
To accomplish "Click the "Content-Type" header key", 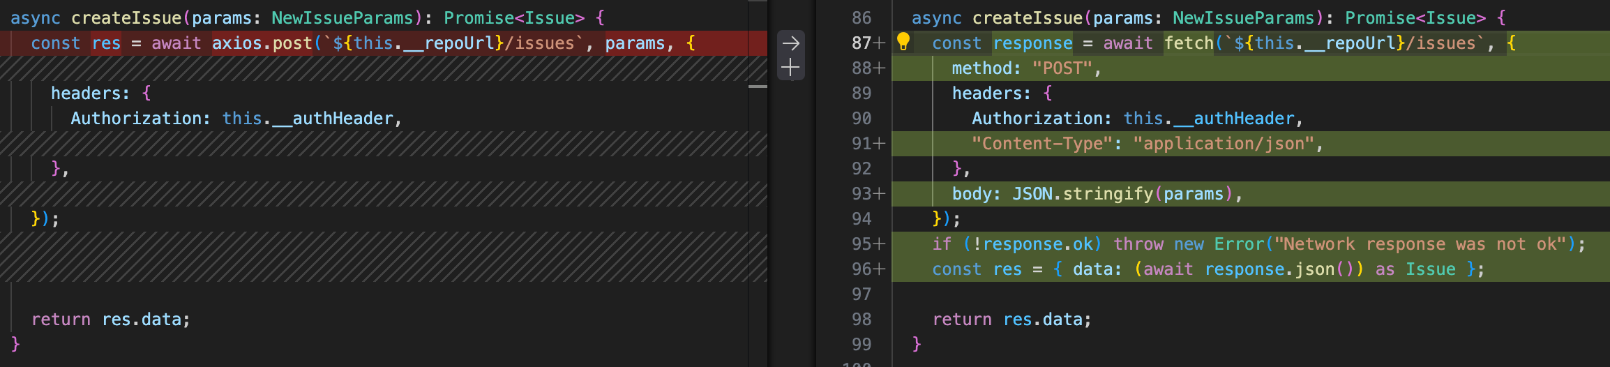I will click(x=1042, y=144).
